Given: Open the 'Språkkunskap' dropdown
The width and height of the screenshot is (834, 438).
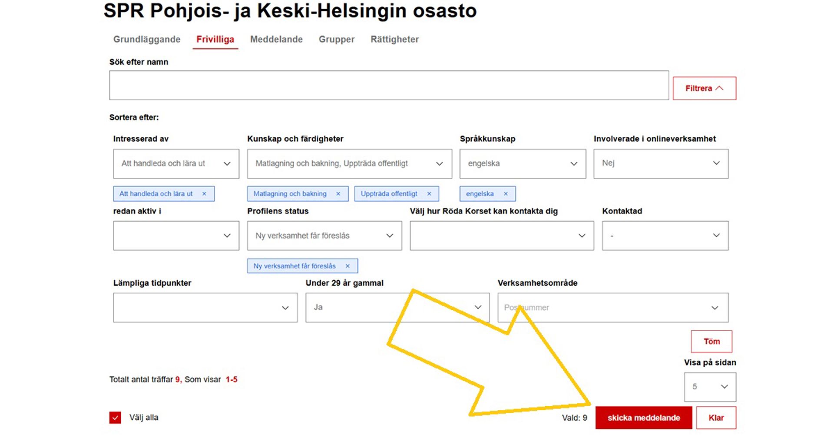Looking at the screenshot, I should tap(523, 164).
